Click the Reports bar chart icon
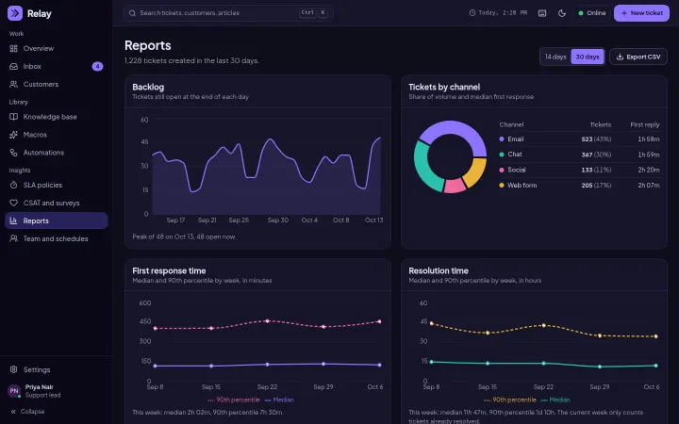This screenshot has width=679, height=424. (14, 220)
